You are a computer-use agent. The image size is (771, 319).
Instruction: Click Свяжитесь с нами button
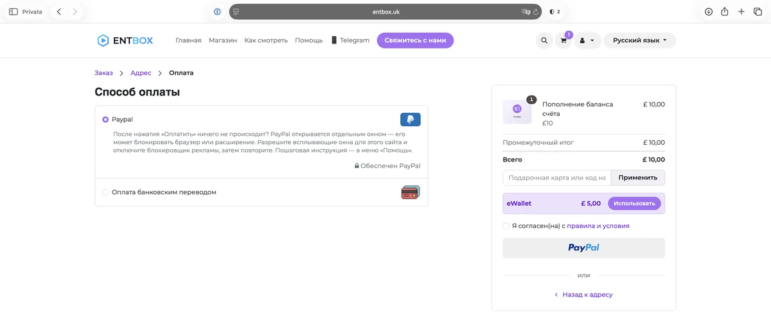(415, 40)
